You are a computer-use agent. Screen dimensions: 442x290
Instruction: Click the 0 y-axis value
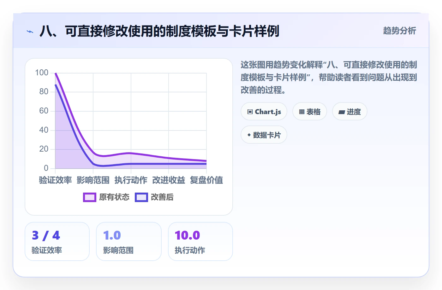click(46, 168)
